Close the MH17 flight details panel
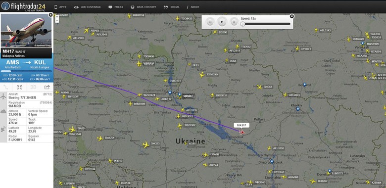The height and width of the screenshot is (188, 386). (x=50, y=15)
